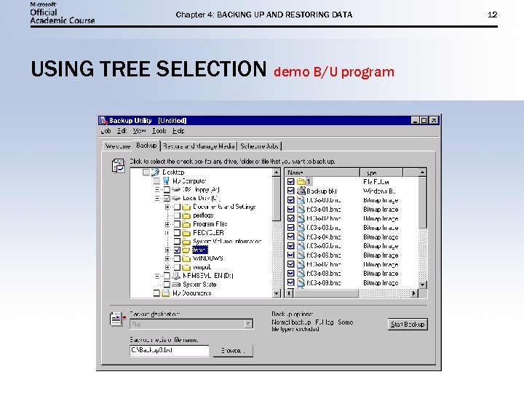This screenshot has width=524, height=393.
Task: Click the file list horizontal scrollbar thumb
Action: (326, 293)
